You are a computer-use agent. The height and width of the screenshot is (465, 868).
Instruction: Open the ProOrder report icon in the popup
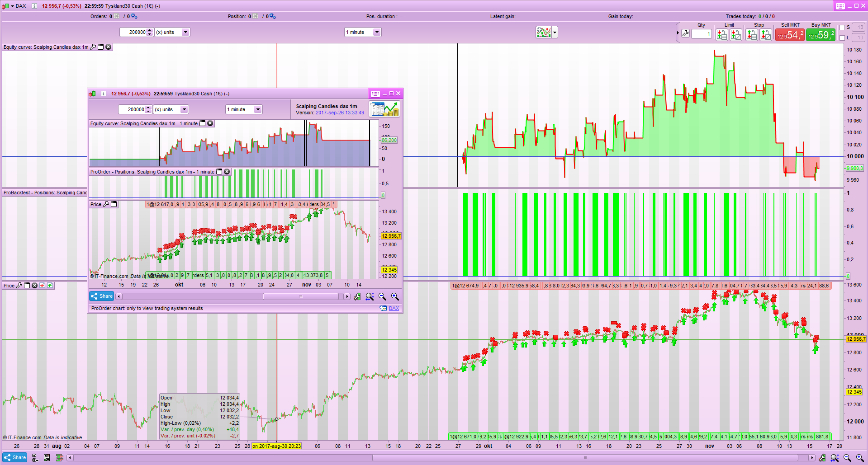point(384,109)
